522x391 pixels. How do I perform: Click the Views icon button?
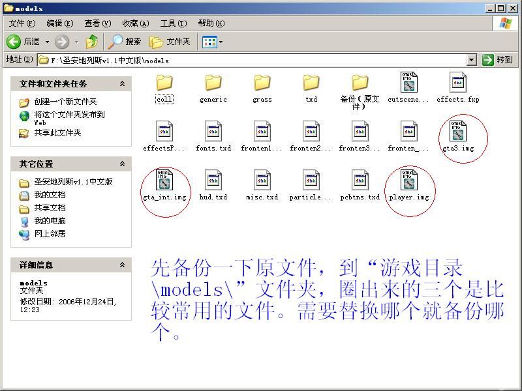[209, 42]
